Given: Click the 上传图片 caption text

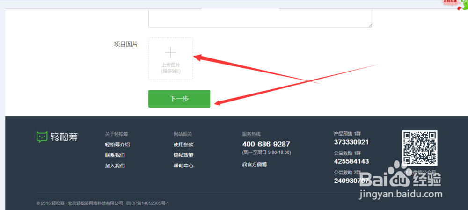Looking at the screenshot, I should pos(171,65).
